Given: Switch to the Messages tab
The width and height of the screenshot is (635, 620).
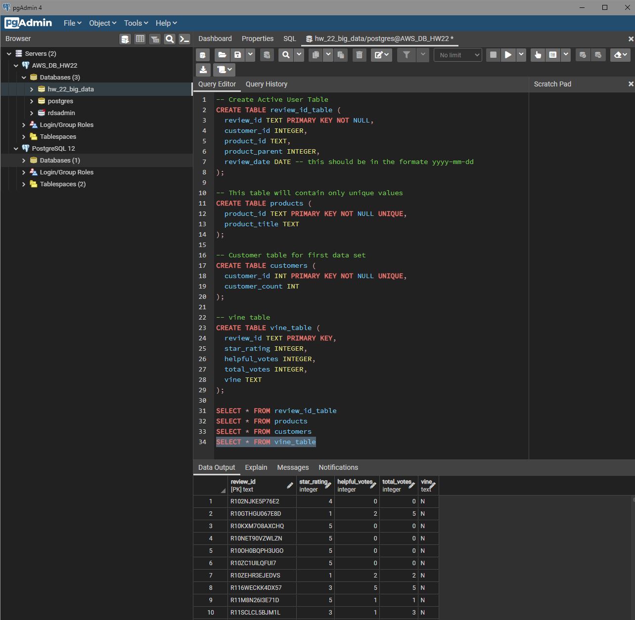Looking at the screenshot, I should [x=293, y=467].
